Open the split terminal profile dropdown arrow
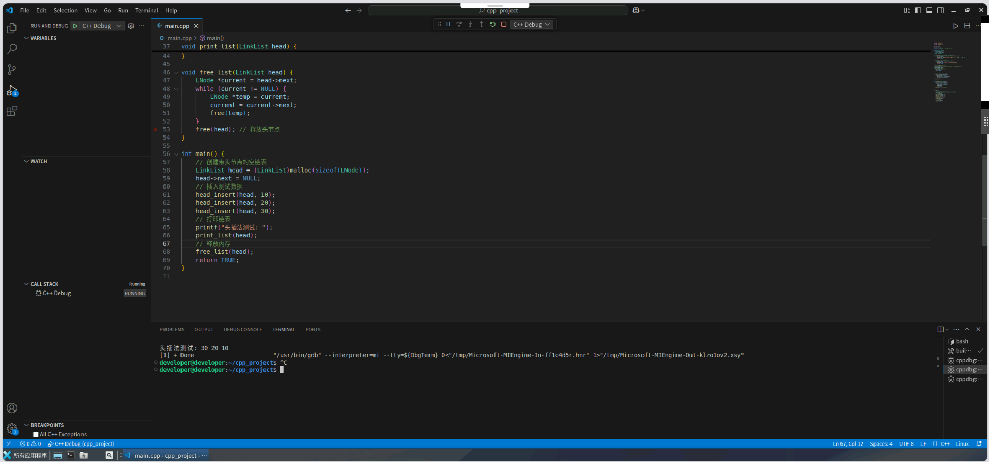The image size is (989, 462). 947,329
